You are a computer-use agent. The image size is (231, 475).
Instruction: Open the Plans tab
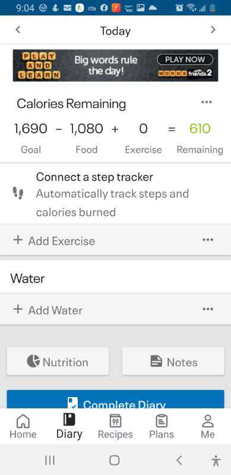click(162, 427)
